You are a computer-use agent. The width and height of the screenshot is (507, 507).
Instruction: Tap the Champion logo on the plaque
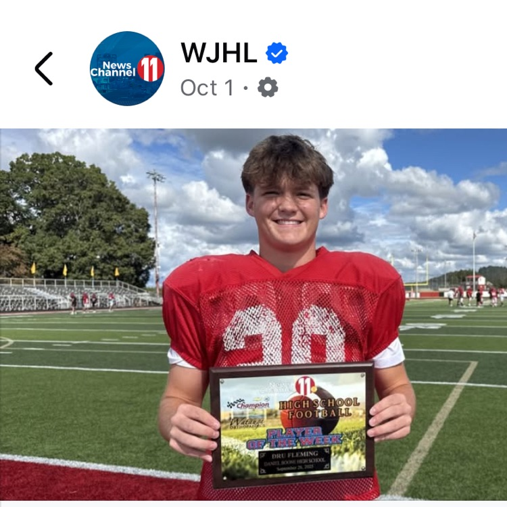[x=248, y=404]
